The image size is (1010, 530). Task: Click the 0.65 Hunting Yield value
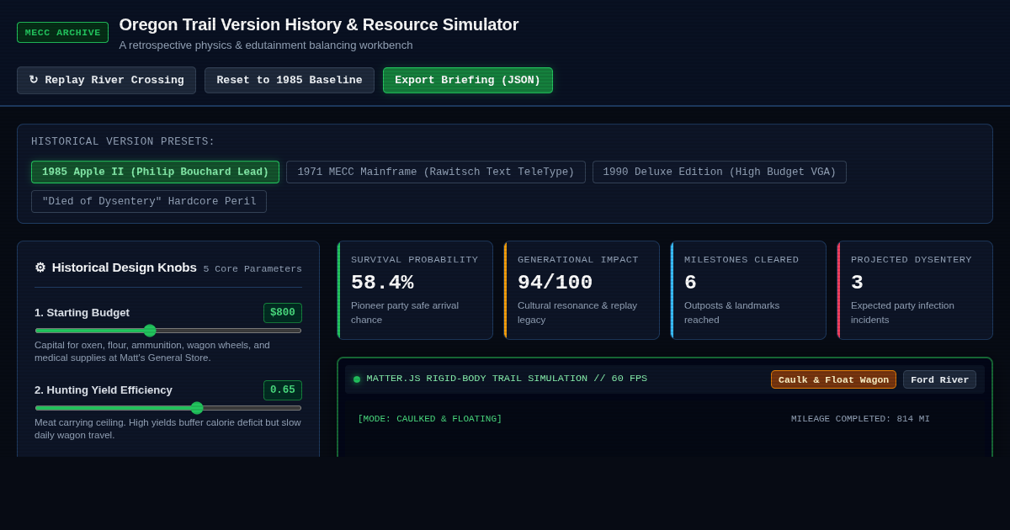[x=283, y=390]
